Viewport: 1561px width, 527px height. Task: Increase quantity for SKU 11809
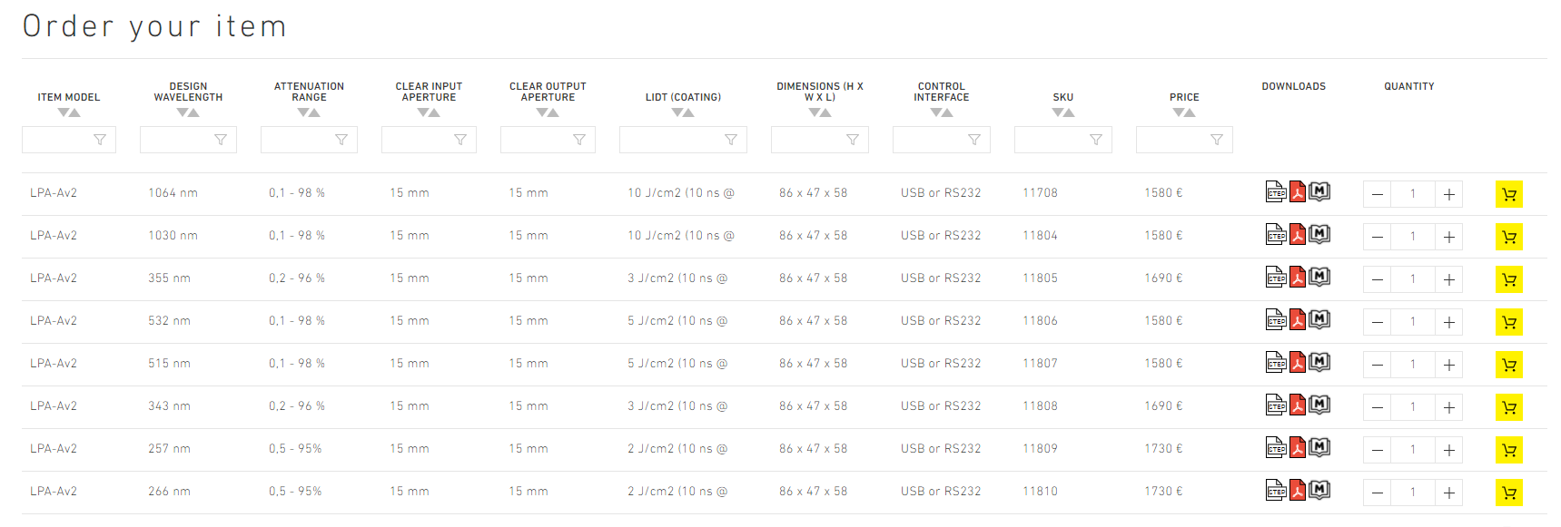point(1448,450)
